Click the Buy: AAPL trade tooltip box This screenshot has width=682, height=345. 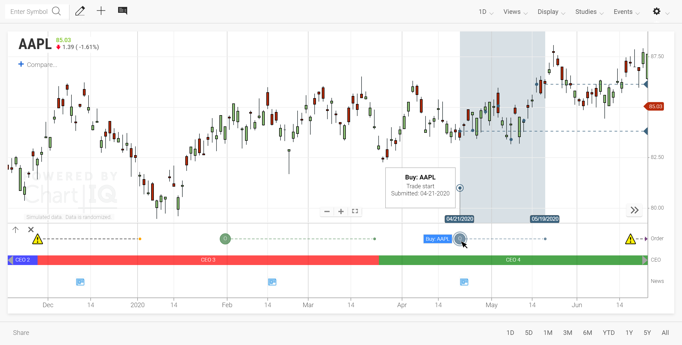pos(420,188)
